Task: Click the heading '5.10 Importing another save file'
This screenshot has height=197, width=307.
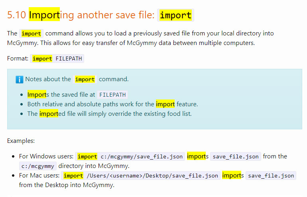Action: coord(81,15)
